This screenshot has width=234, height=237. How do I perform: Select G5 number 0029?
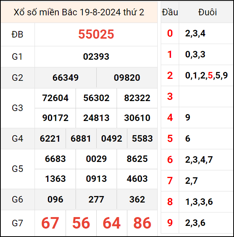(x=96, y=159)
